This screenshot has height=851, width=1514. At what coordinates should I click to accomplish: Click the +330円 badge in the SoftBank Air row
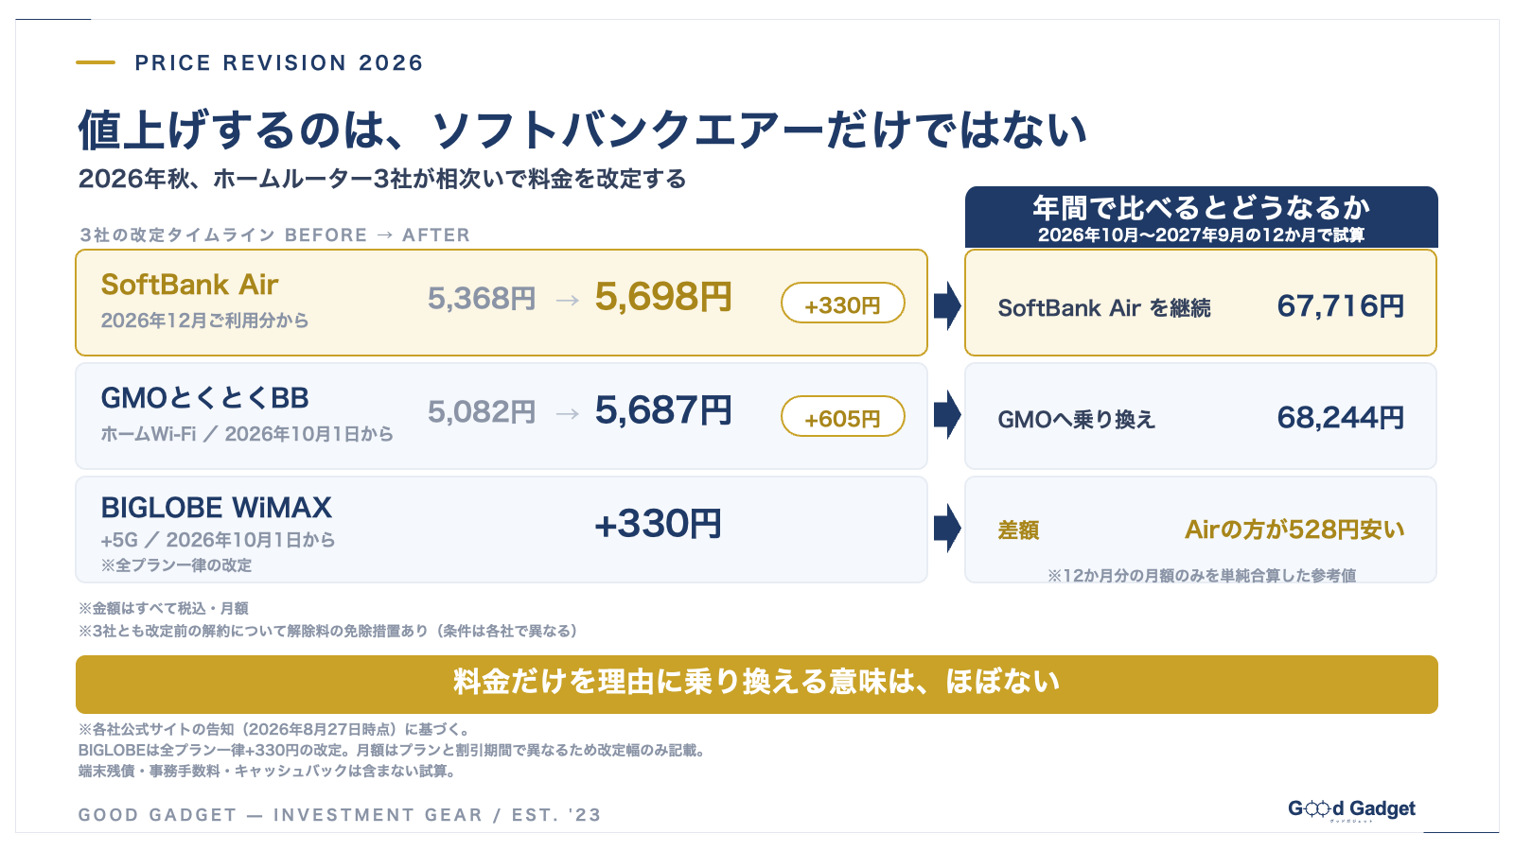(x=842, y=304)
